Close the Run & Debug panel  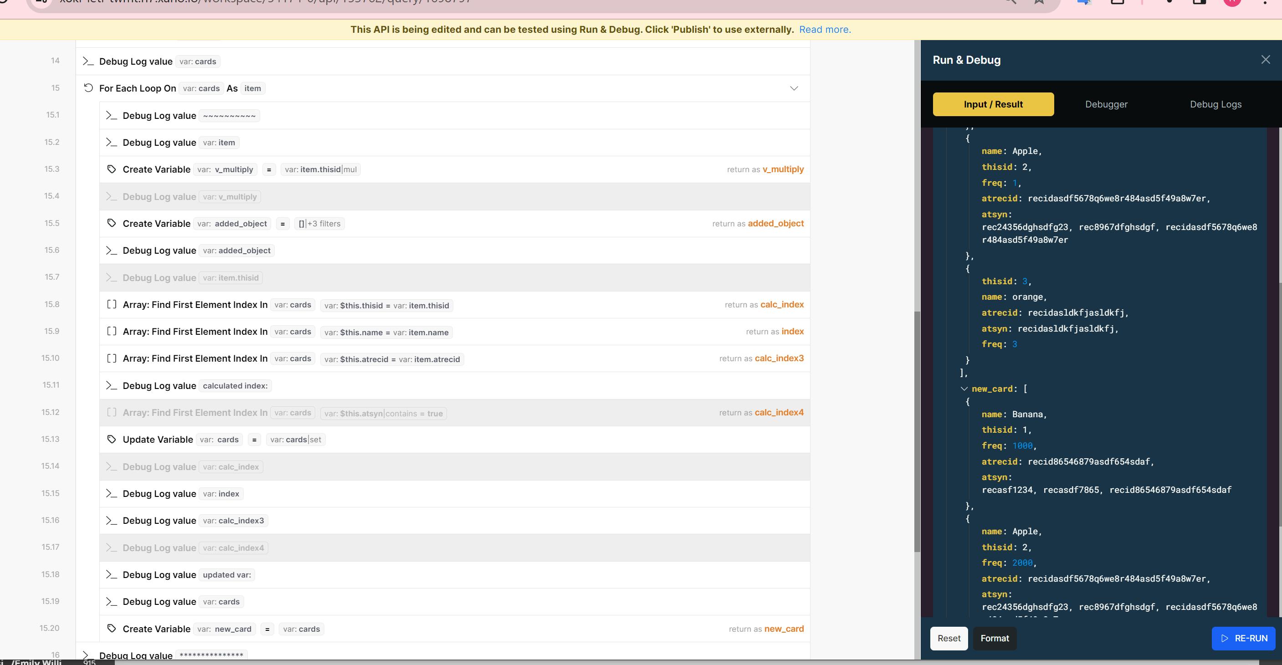point(1265,60)
